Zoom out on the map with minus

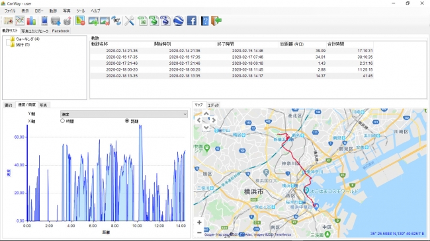[199, 233]
